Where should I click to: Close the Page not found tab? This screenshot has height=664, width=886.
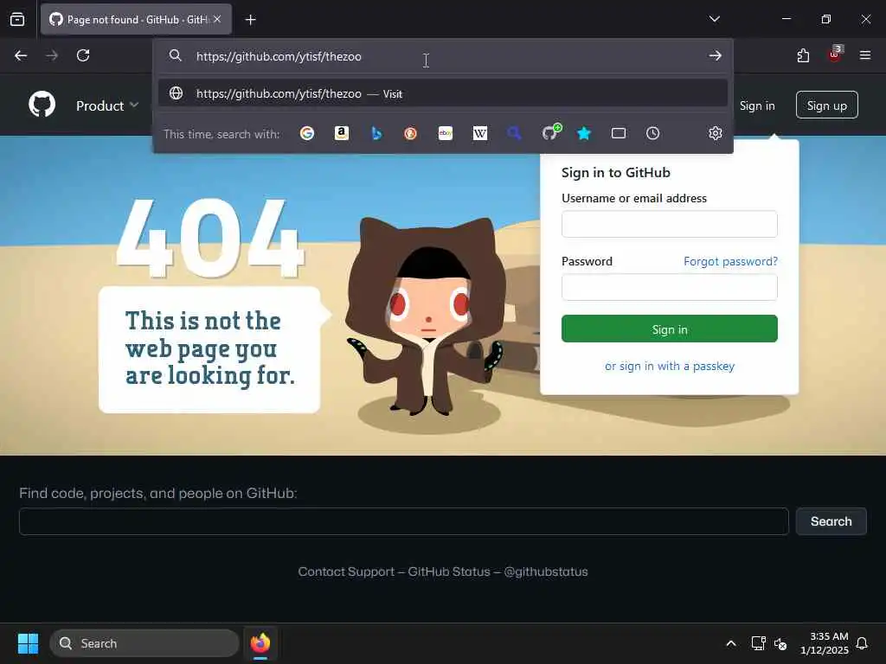pos(217,20)
